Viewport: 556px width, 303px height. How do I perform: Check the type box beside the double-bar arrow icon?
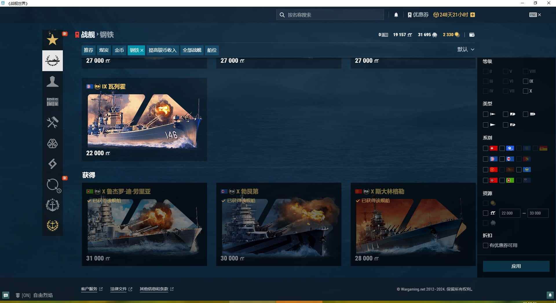526,114
